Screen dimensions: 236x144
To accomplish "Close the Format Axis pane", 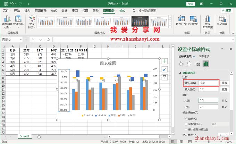I will click(231, 49).
